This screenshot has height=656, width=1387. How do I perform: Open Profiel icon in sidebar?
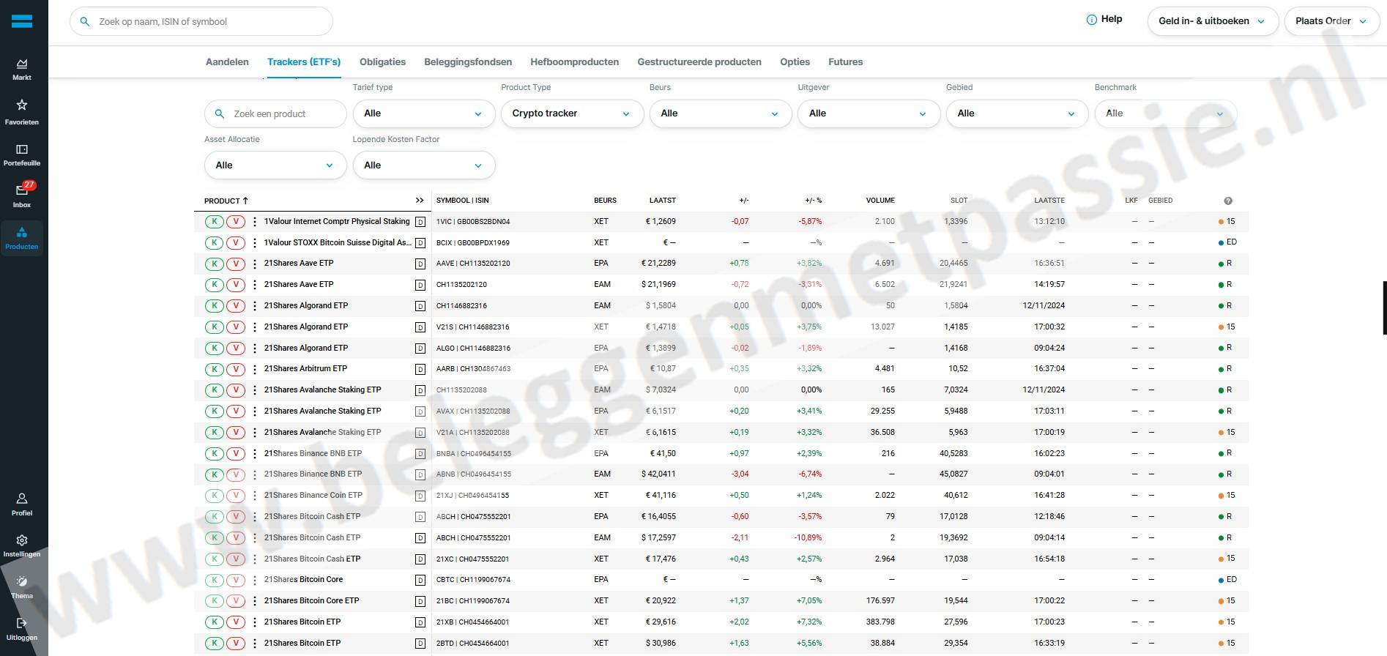click(22, 503)
